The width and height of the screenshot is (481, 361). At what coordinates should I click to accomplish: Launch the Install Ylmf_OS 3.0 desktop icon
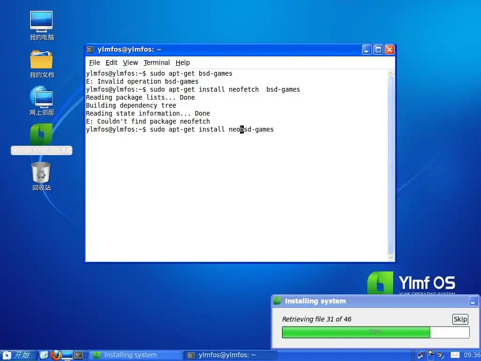[x=41, y=139]
